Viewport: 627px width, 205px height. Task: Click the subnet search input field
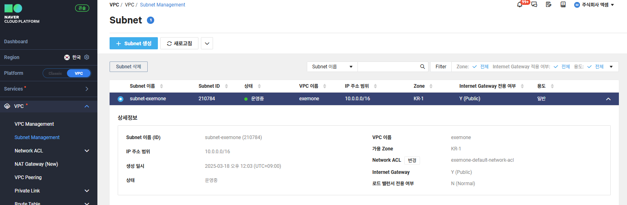(x=388, y=67)
